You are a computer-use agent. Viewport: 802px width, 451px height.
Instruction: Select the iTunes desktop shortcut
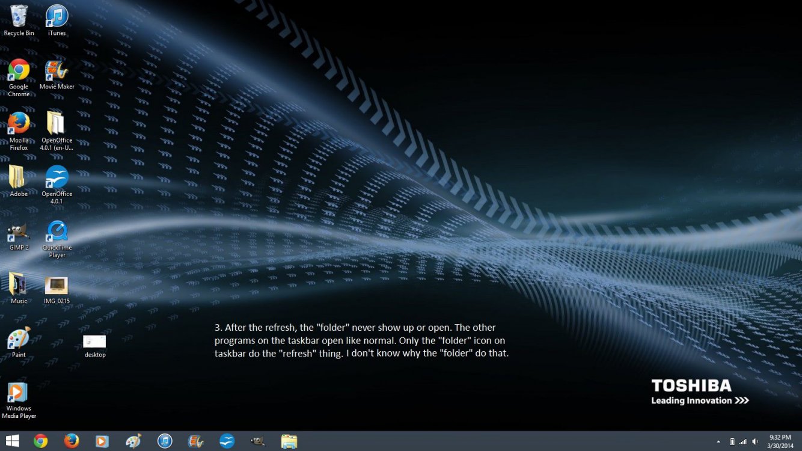[x=57, y=20]
